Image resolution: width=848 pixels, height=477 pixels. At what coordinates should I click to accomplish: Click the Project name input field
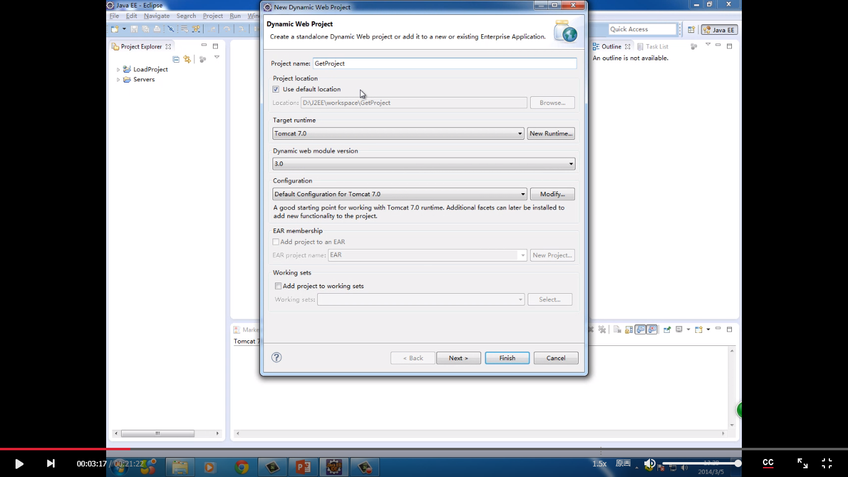pyautogui.click(x=444, y=63)
